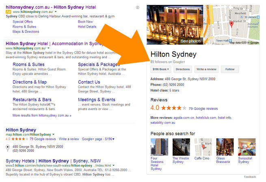Open See photos on hotel image
This screenshot has height=182, width=266.
[190, 41]
